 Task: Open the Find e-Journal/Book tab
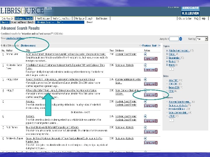point(62,18)
